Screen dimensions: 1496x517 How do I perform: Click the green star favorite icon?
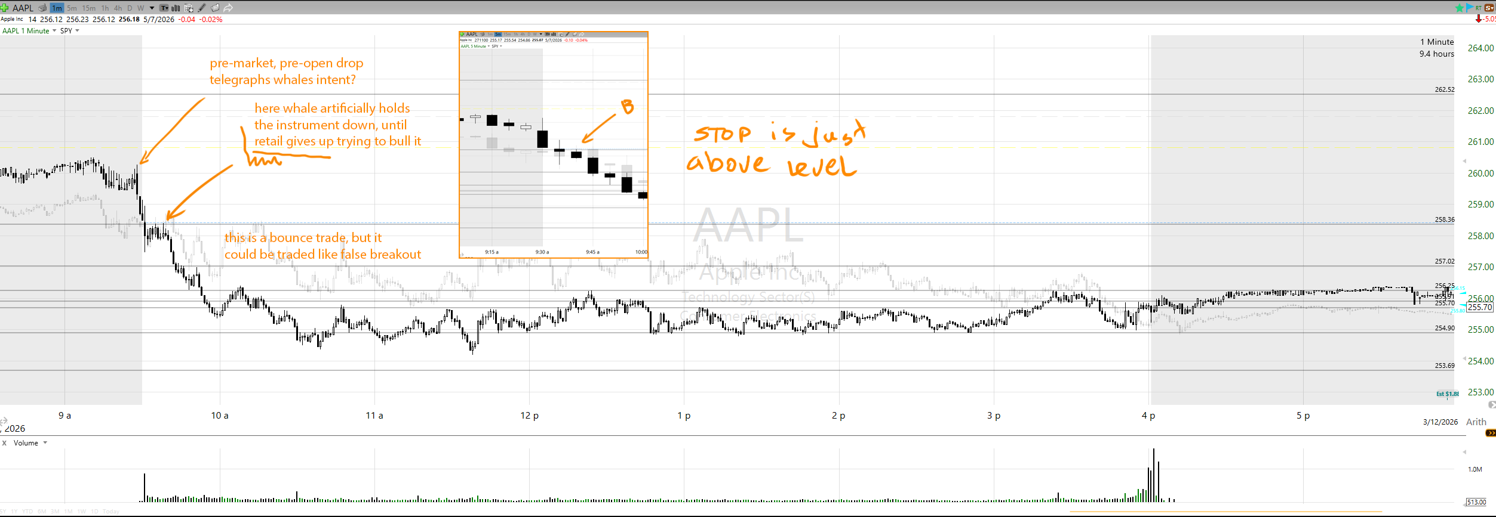1460,8
